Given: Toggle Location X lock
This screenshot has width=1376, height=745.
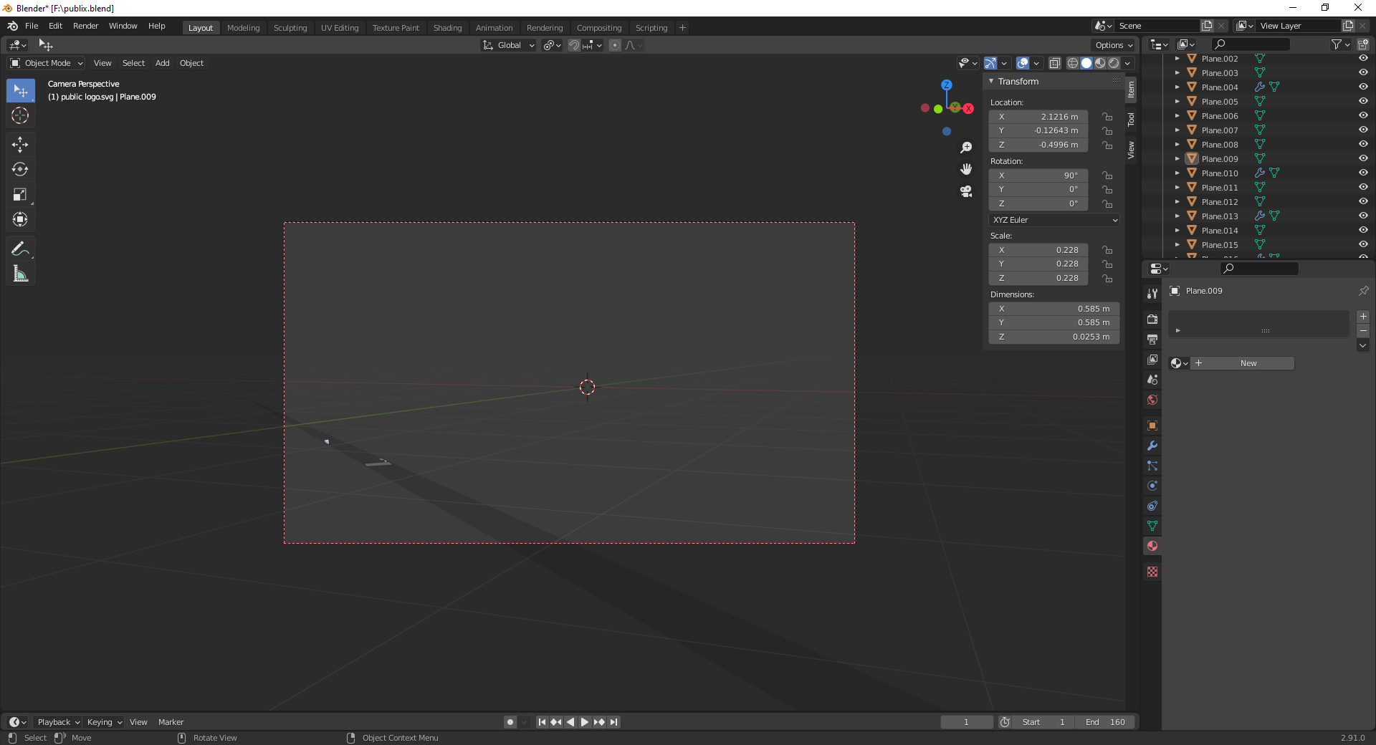Looking at the screenshot, I should click(1107, 117).
